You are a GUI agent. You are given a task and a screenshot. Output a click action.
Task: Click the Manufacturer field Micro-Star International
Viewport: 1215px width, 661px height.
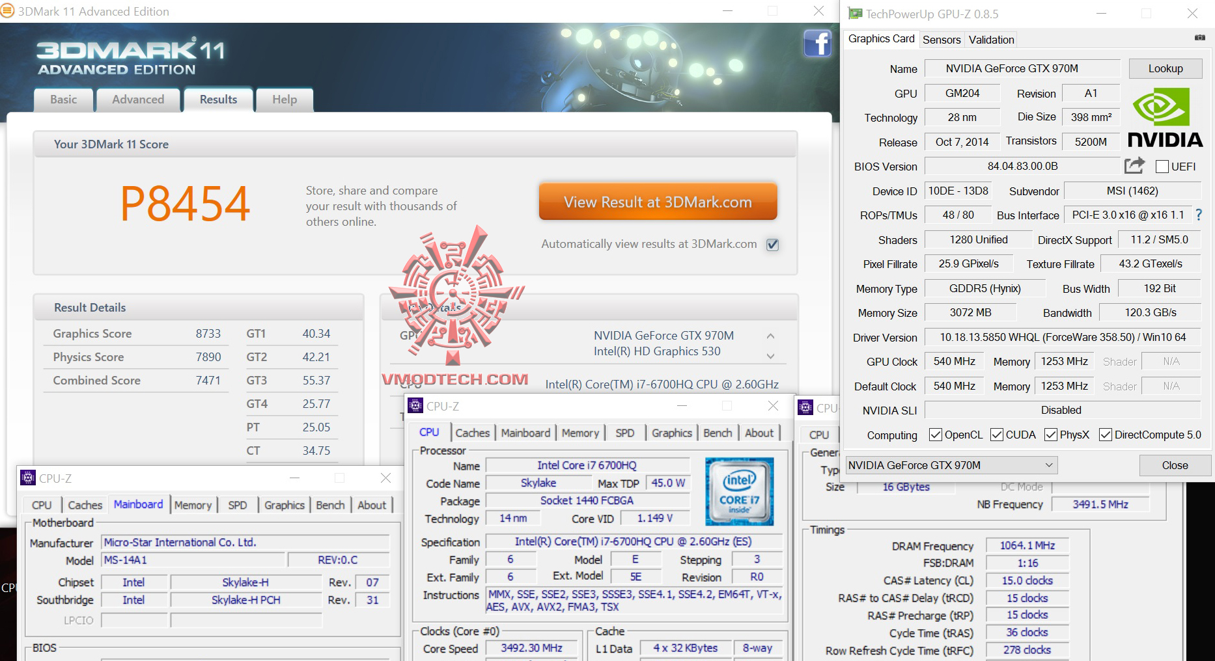click(245, 542)
